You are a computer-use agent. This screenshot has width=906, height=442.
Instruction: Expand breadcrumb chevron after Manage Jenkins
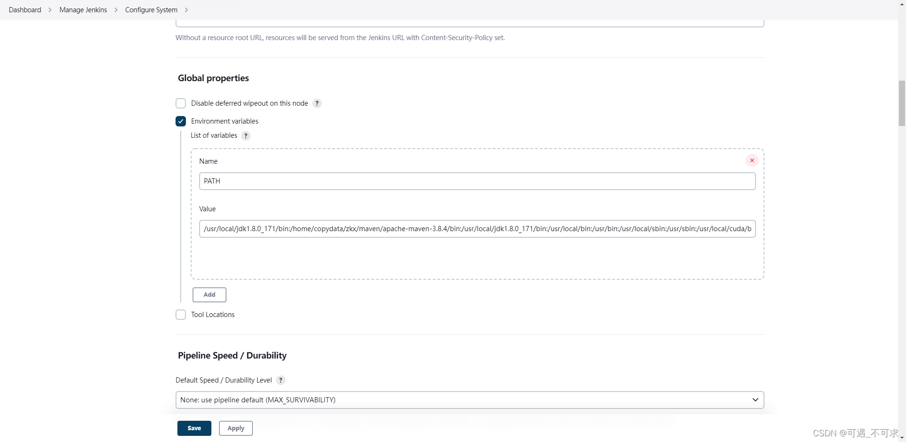pyautogui.click(x=116, y=10)
